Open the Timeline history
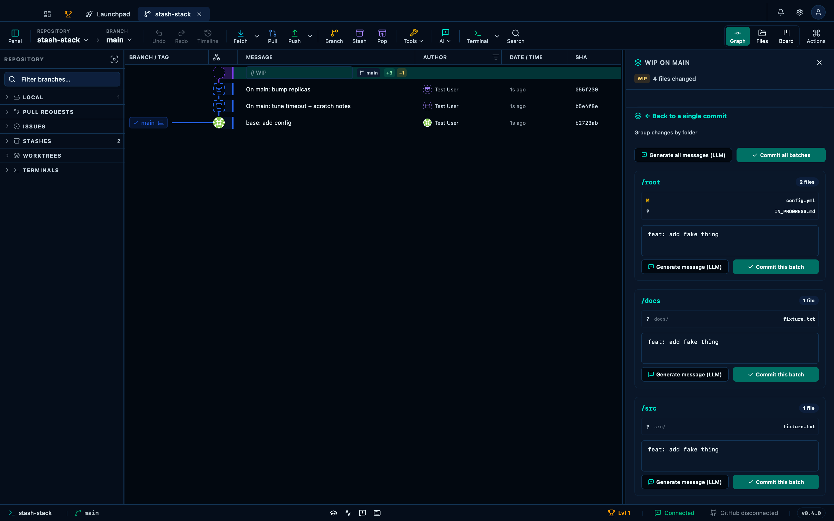 click(208, 36)
